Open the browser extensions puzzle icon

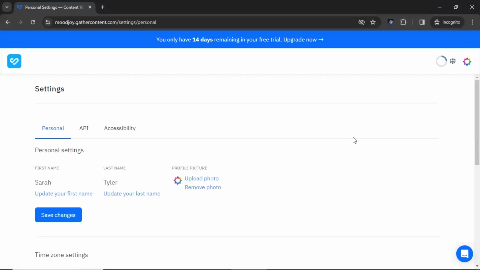(x=403, y=22)
